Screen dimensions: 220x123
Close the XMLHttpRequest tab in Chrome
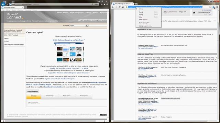click(x=132, y=4)
